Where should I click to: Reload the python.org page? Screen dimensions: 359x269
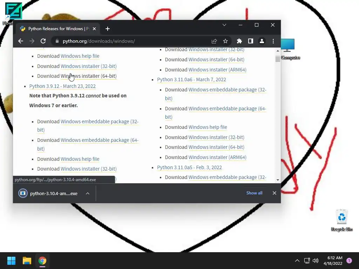point(43,41)
